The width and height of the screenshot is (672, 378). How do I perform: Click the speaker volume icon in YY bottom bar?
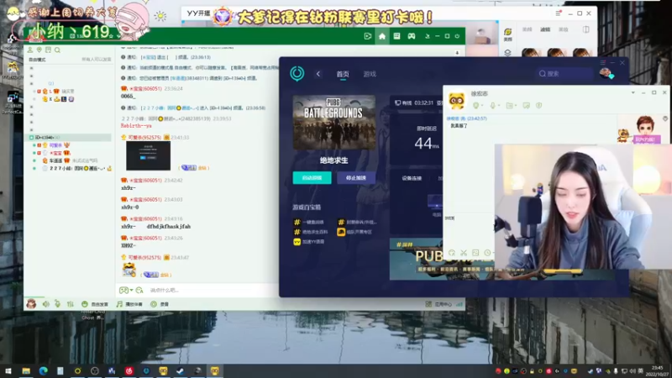click(x=46, y=304)
